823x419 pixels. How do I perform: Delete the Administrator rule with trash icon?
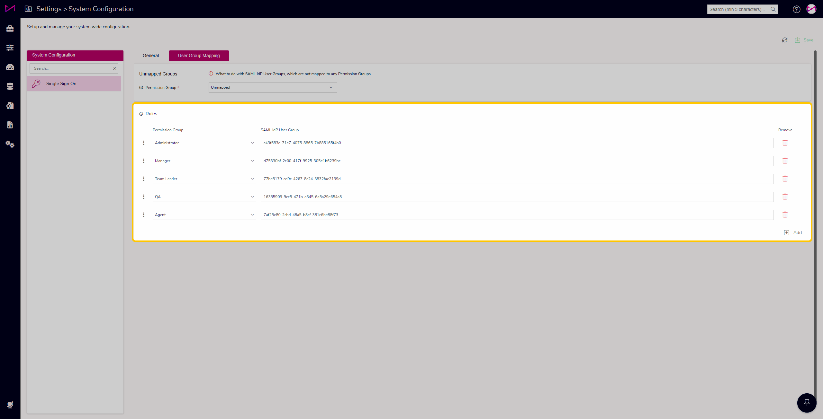click(x=785, y=143)
